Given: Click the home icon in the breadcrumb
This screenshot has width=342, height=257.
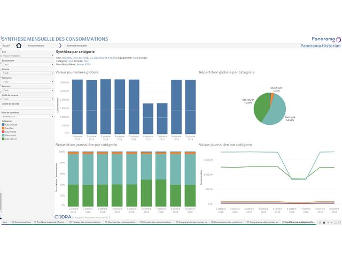Looking at the screenshot, I should [x=19, y=46].
